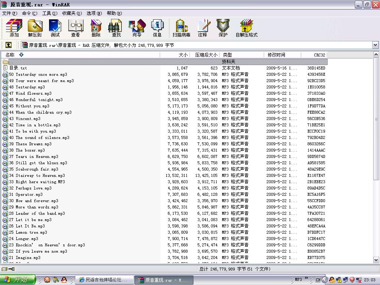Click the file list scrollbar up arrow
The height and width of the screenshot is (285, 380).
pyautogui.click(x=376, y=55)
